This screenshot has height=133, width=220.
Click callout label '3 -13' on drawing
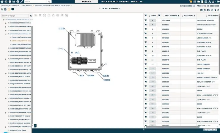[61, 48]
